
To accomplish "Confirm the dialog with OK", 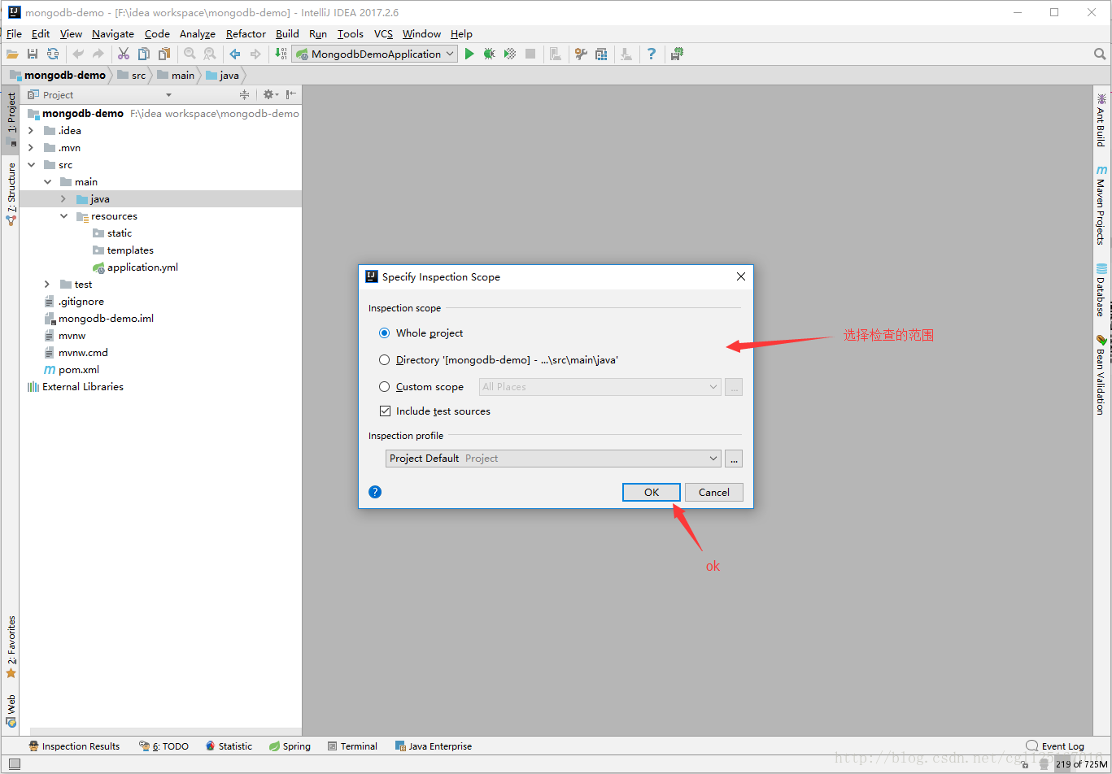I will pyautogui.click(x=652, y=492).
